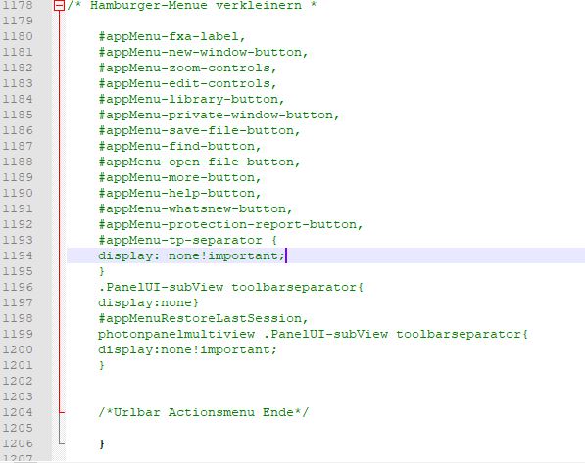
Task: Click the #appMenu-tp-separator selector
Action: pyautogui.click(x=180, y=240)
